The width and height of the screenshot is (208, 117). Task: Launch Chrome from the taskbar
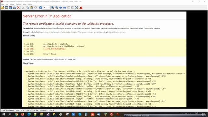click(16, 114)
